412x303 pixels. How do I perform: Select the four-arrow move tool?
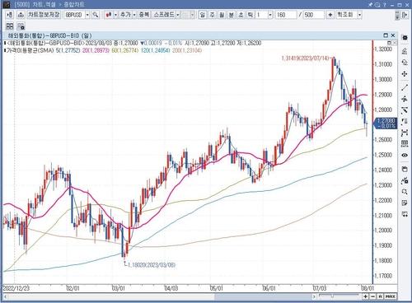(x=405, y=74)
